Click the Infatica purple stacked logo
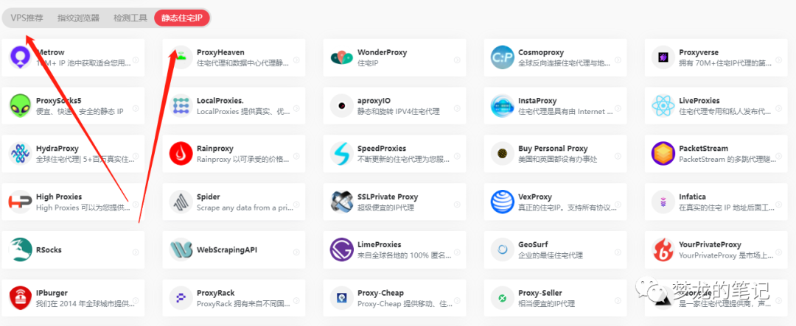Screen dimensions: 796x326 663,202
